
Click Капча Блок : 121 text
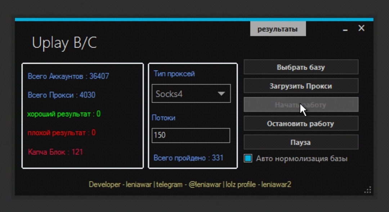(x=55, y=152)
